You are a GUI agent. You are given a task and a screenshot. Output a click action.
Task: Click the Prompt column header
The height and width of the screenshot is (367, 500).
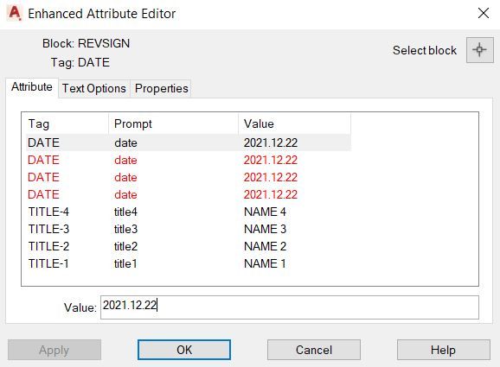pyautogui.click(x=174, y=123)
